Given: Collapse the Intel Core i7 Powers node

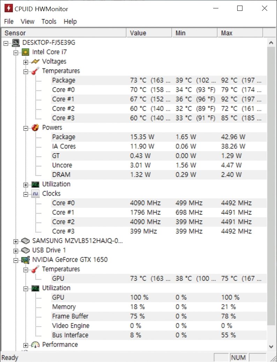Looking at the screenshot, I should coord(25,128).
